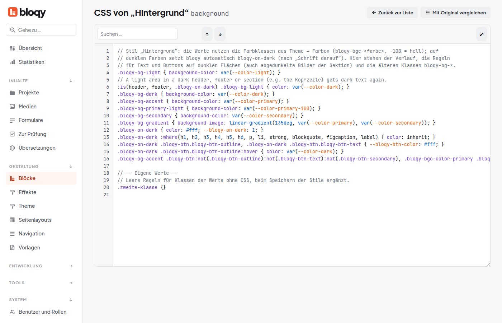The image size is (502, 323).
Task: Jump to next search match arrow
Action: (x=220, y=34)
